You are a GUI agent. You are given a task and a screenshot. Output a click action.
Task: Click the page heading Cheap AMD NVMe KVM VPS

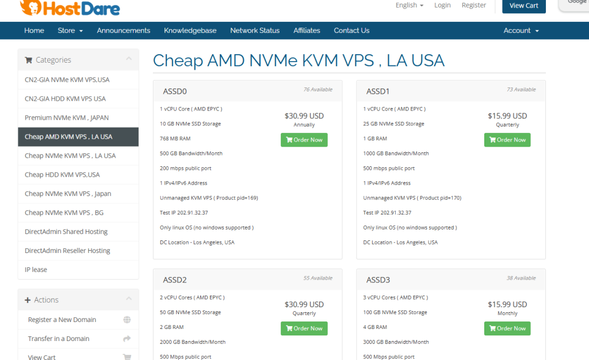coord(299,60)
